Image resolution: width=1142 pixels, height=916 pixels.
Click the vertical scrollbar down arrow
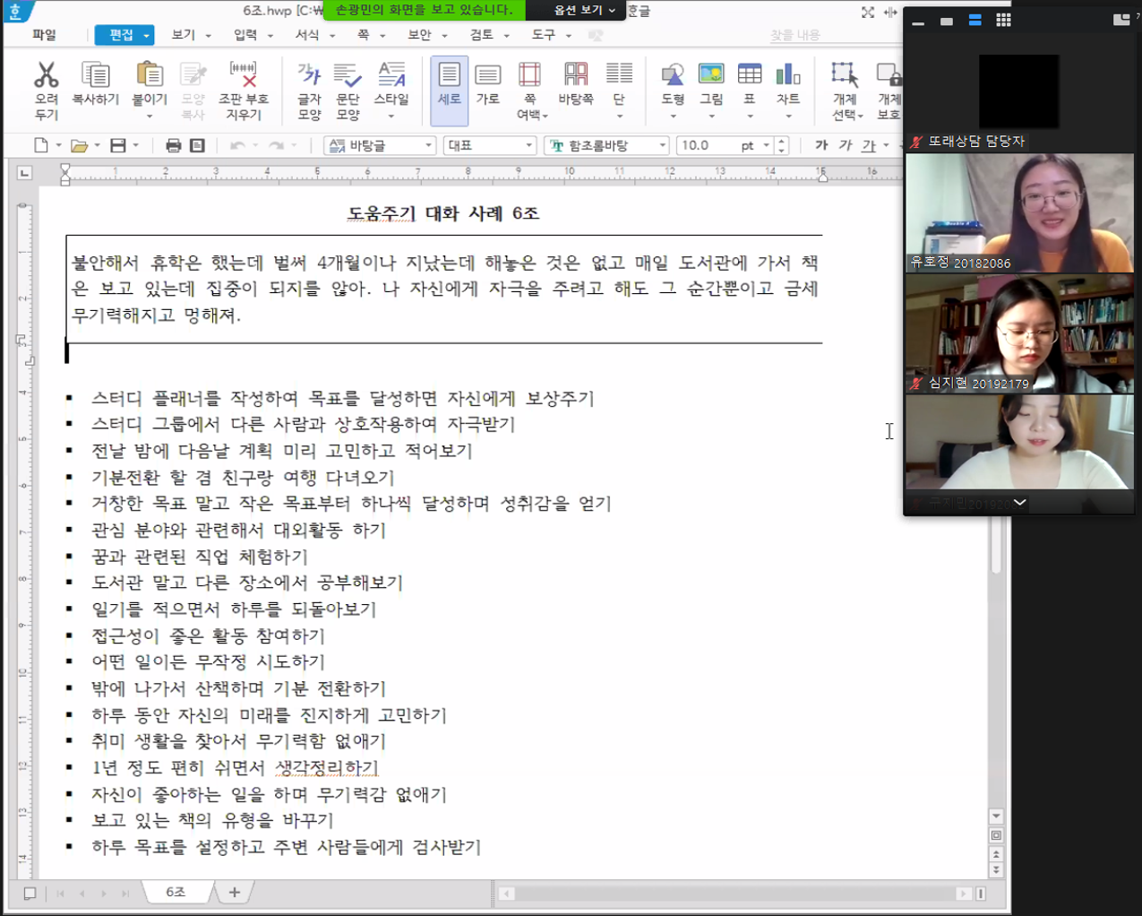click(996, 817)
